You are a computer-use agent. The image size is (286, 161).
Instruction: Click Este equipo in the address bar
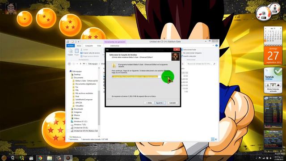(93, 64)
